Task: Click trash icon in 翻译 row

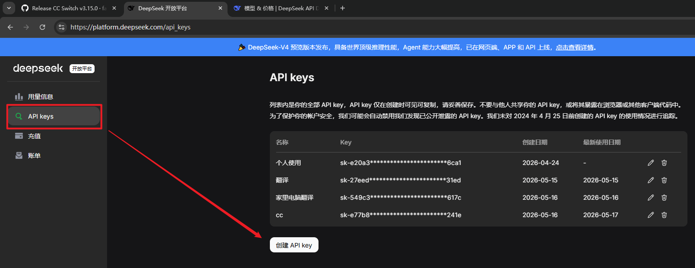Action: coord(664,180)
